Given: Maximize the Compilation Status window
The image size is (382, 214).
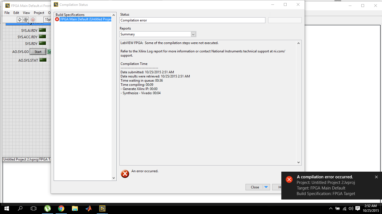Looking at the screenshot, I should [x=285, y=4].
